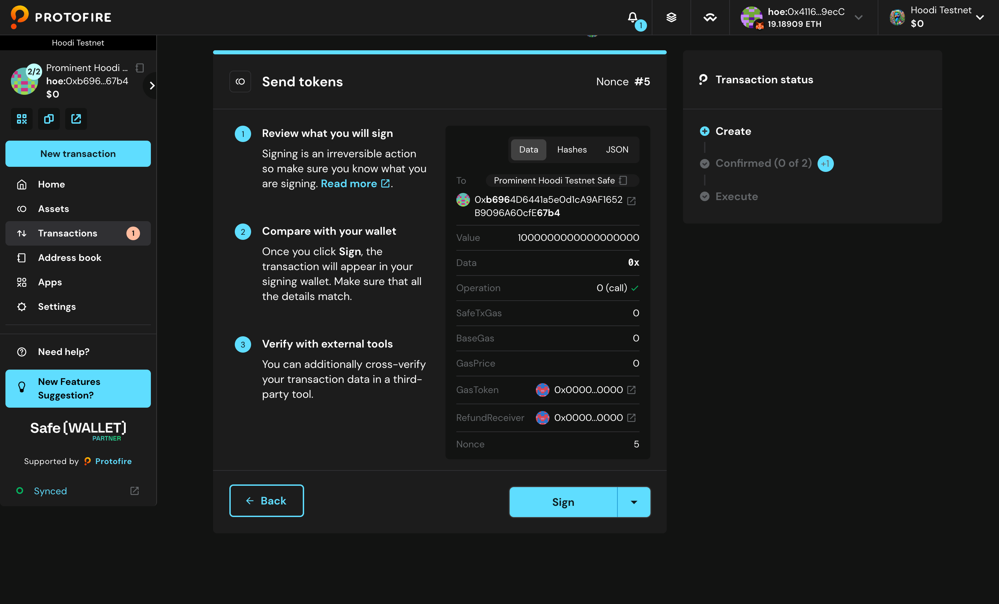Image resolution: width=999 pixels, height=604 pixels.
Task: Expand the Safe accounts sidebar arrow
Action: point(152,86)
